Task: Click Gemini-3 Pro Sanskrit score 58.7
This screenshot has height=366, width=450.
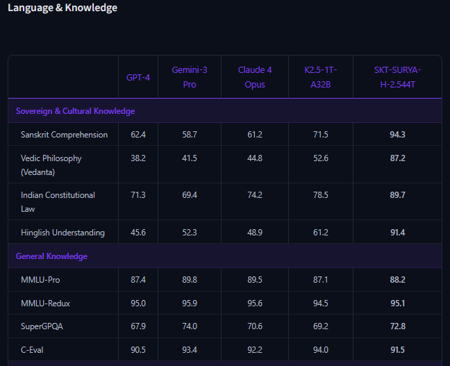Action: click(190, 135)
